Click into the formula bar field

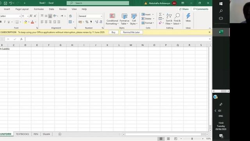point(117,39)
